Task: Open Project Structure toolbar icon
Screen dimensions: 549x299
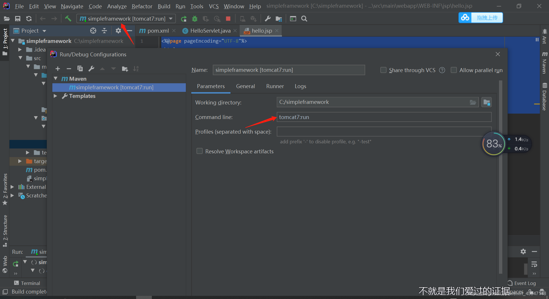Action: pos(279,19)
